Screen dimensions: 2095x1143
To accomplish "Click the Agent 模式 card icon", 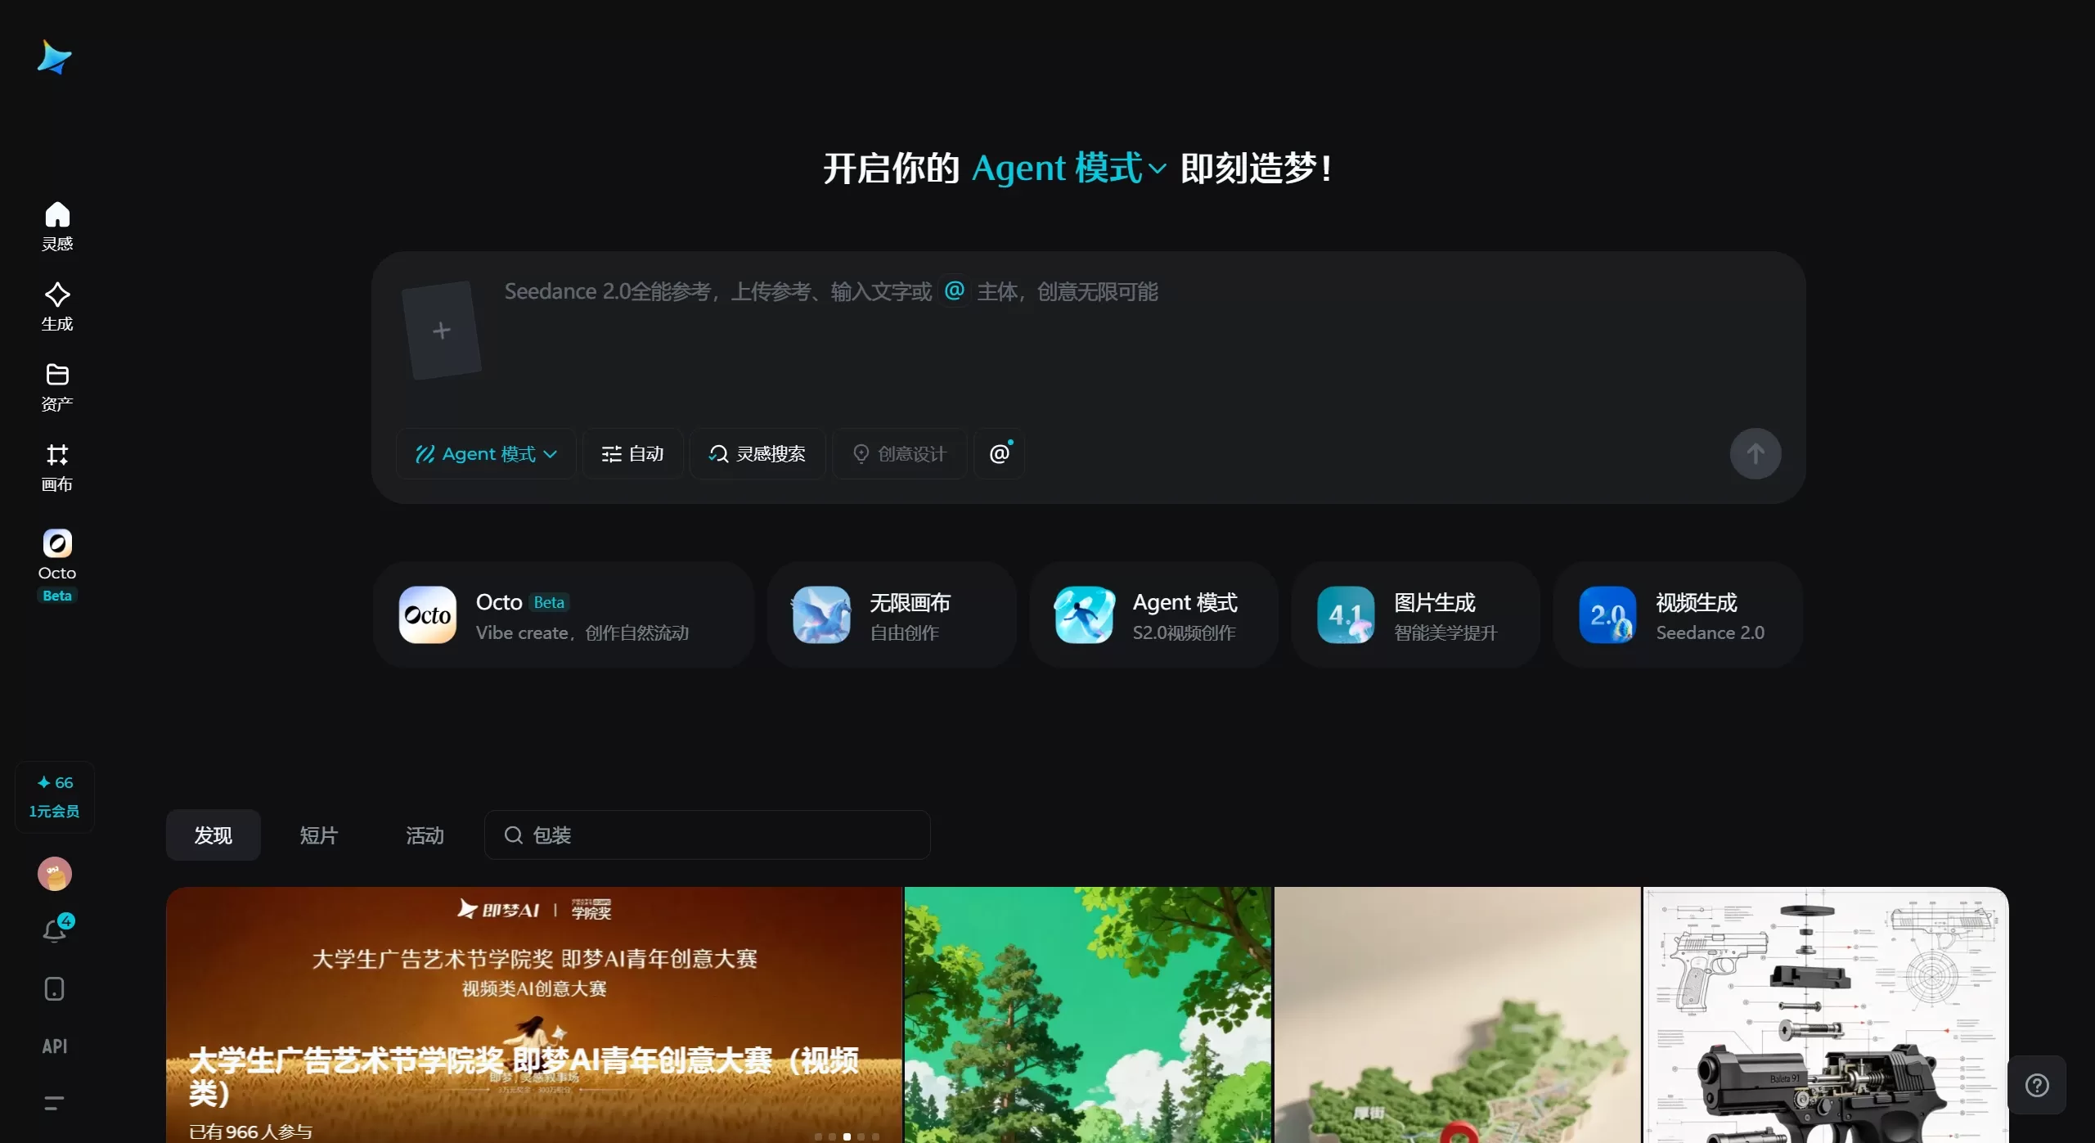I will pos(1084,615).
